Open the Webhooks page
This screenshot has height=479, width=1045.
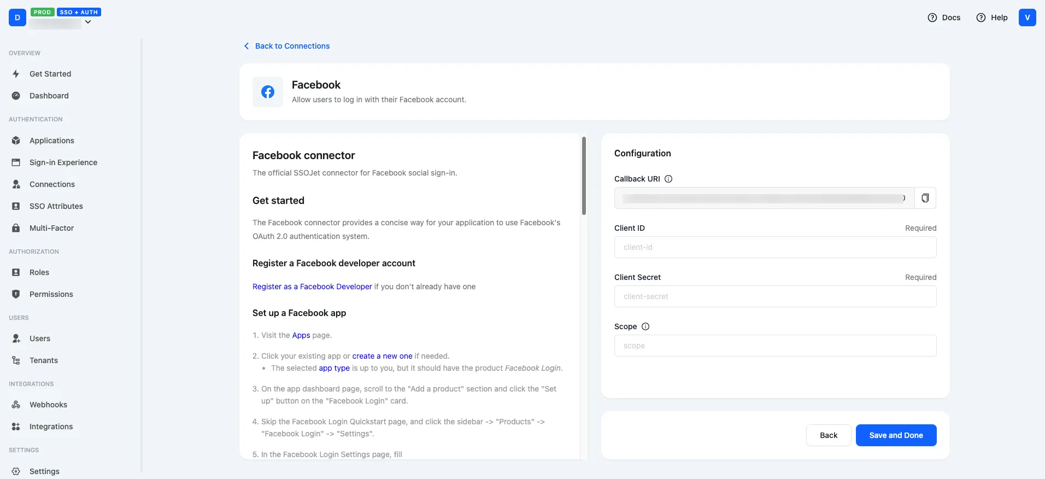click(48, 405)
